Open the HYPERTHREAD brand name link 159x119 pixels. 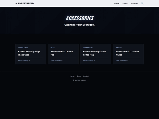(26, 4)
